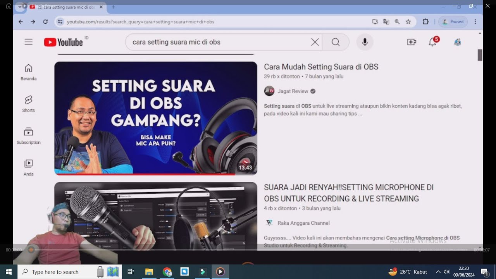Open the volume control in system tray
Viewport: 496px width, 279px height.
click(x=447, y=272)
